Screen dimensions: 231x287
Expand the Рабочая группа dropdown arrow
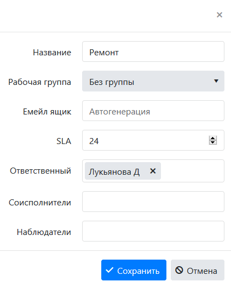[x=216, y=81]
